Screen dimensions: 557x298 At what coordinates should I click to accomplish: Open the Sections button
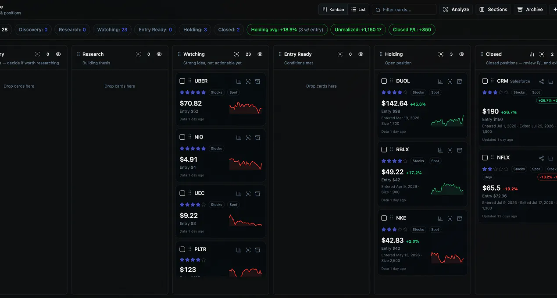pos(493,9)
